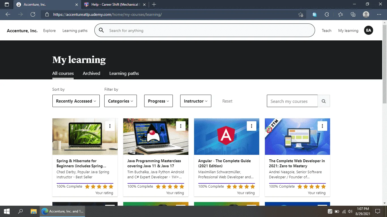Open the Extensions puzzle icon
This screenshot has height=217, width=387.
tap(327, 14)
